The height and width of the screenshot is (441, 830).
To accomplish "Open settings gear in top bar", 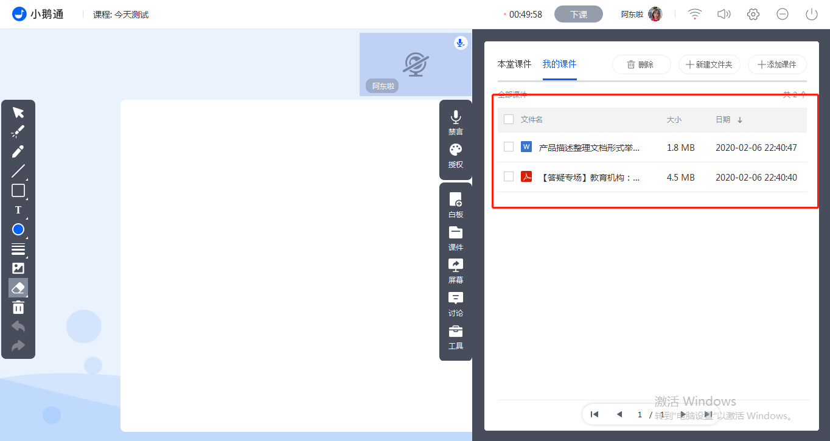I will pyautogui.click(x=753, y=14).
